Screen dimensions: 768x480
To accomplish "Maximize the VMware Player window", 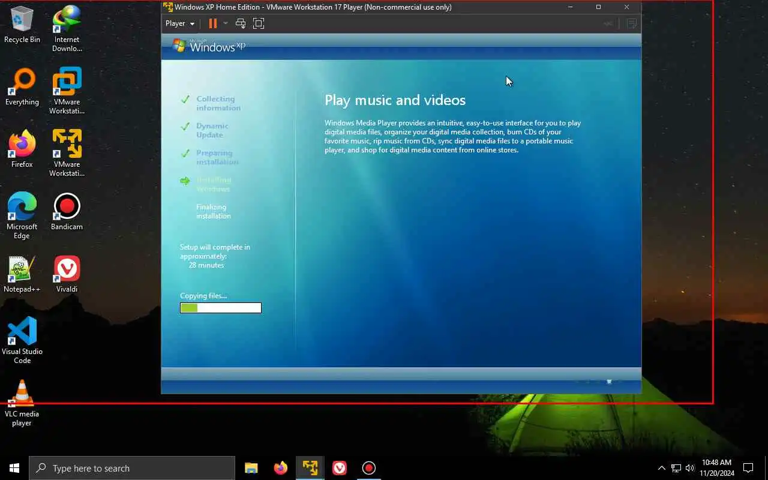I will tap(598, 7).
